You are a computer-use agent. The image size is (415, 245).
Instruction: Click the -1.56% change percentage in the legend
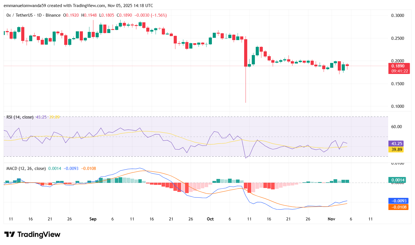click(159, 15)
